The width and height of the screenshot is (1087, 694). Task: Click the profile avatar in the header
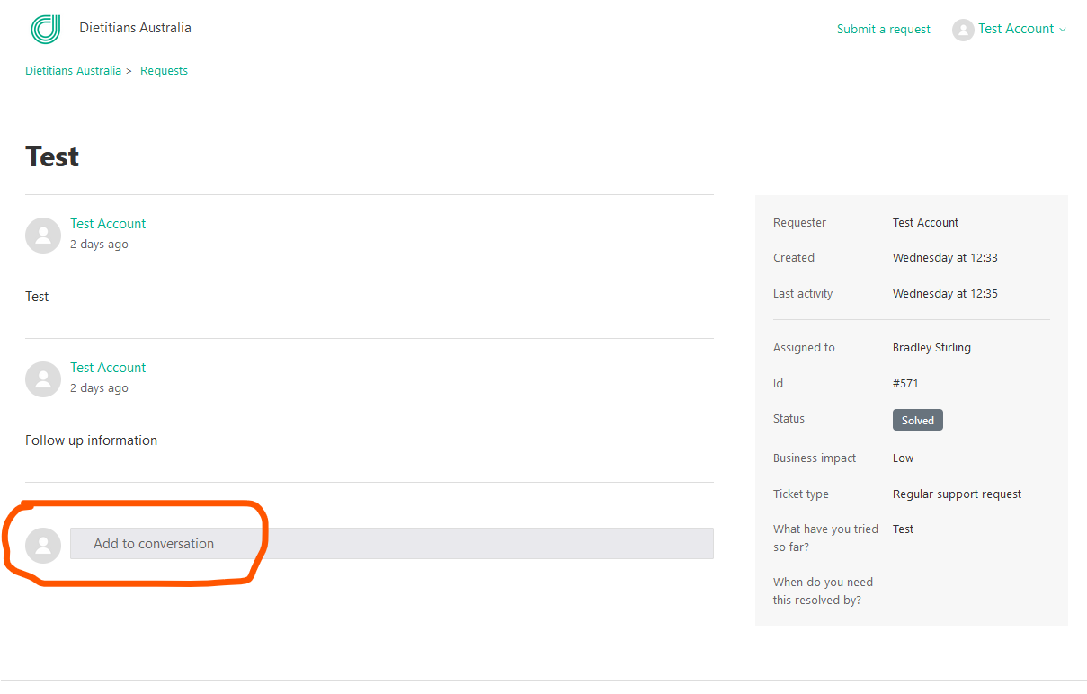[x=963, y=30]
